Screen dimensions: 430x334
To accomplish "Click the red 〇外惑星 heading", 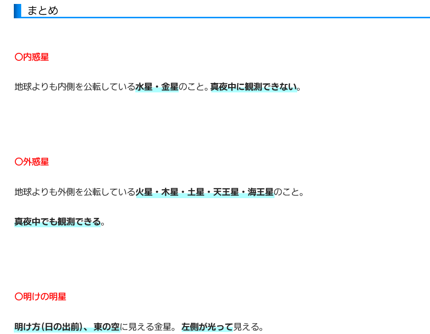I will point(32,162).
